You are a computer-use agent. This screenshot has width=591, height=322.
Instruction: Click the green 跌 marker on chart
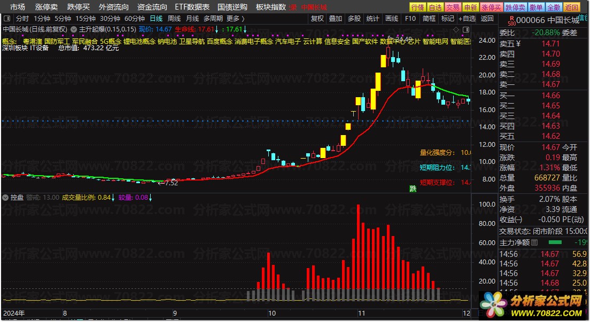click(413, 189)
